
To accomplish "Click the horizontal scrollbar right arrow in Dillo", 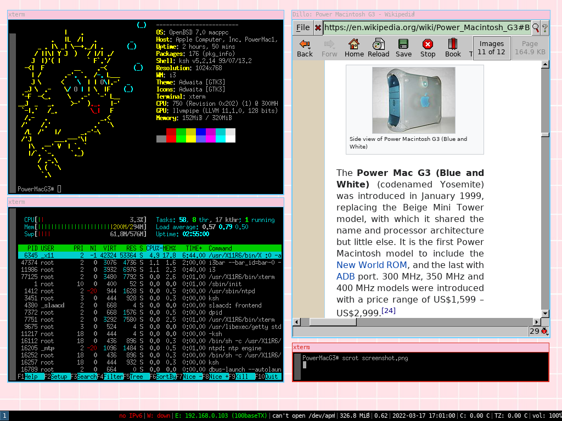I will pyautogui.click(x=537, y=322).
